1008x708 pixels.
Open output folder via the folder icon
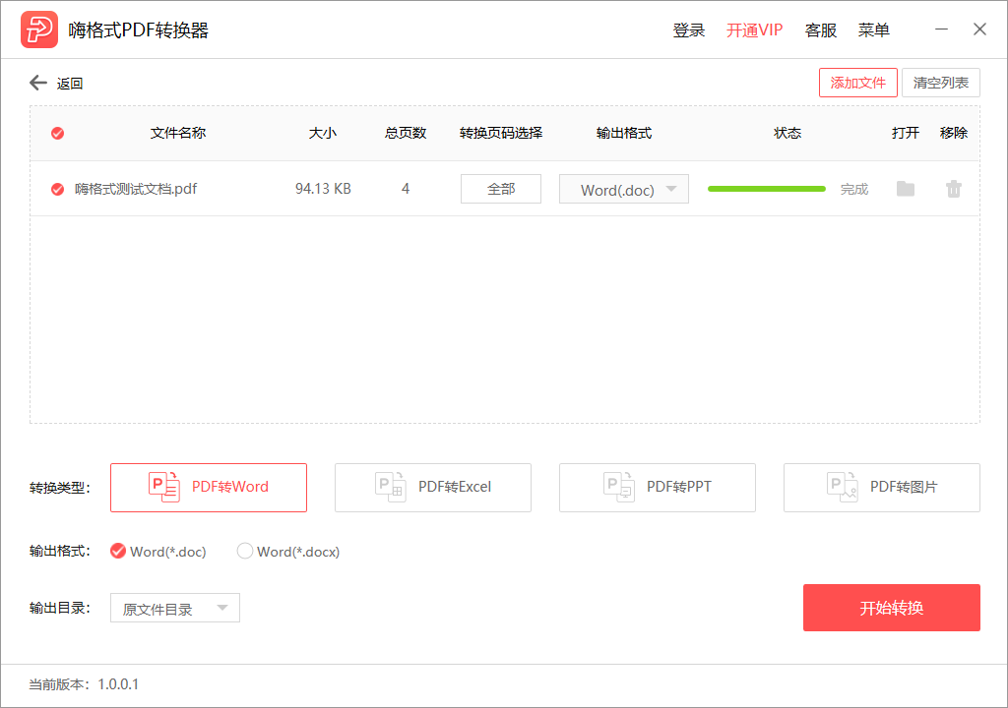point(905,189)
